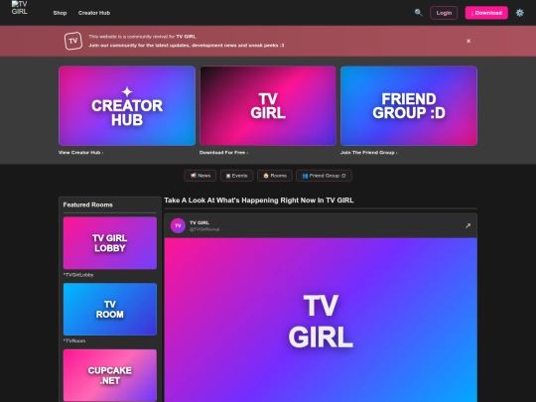The width and height of the screenshot is (536, 402).
Task: Click the TV GIRL logo in header
Action: point(20,8)
